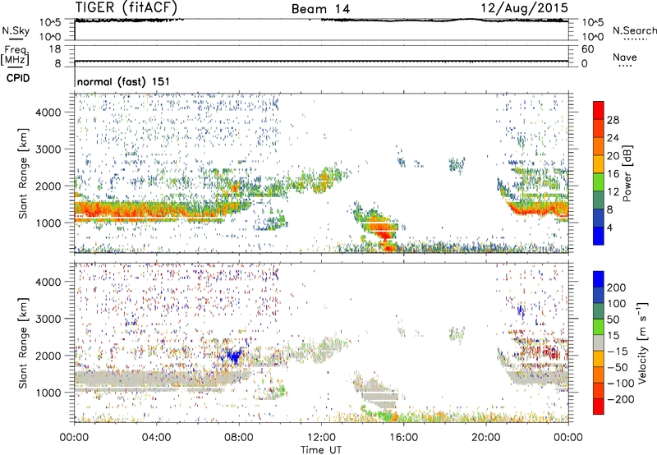
Task: Click the 04:00 time axis label
Action: coord(156,438)
